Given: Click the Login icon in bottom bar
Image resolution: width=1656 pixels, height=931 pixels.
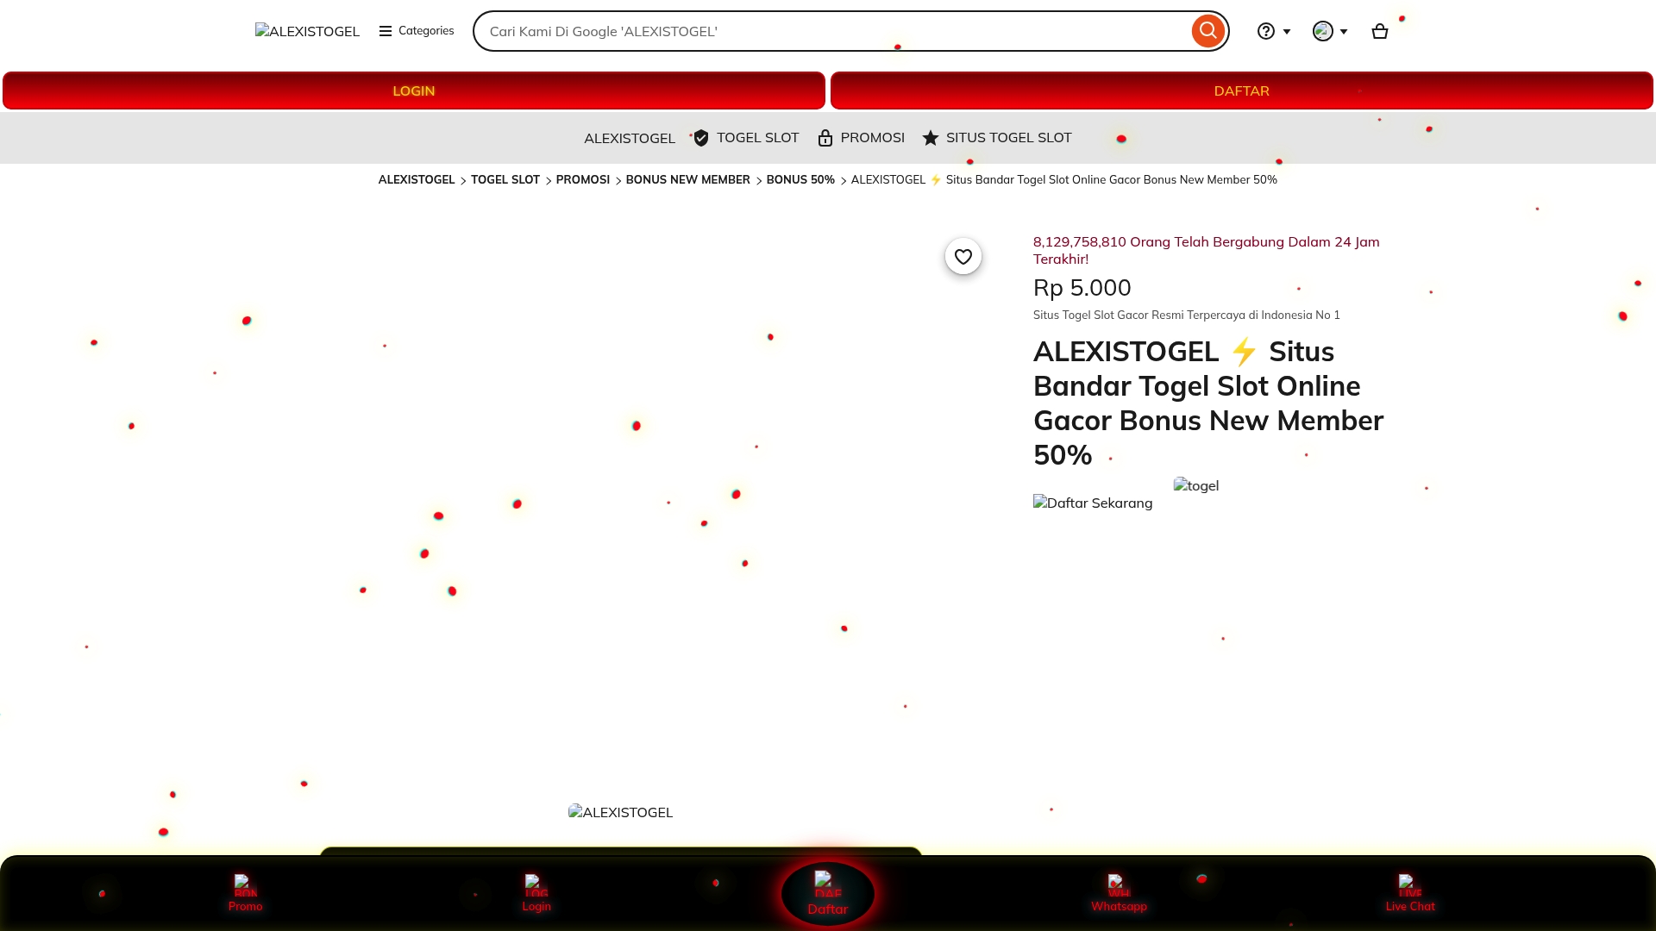Looking at the screenshot, I should (x=536, y=893).
